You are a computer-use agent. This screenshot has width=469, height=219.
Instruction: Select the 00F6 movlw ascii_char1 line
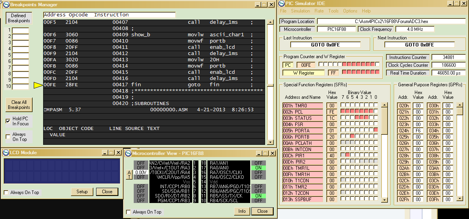click(x=154, y=35)
